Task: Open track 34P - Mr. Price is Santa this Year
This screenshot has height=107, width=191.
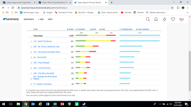Action: (47, 47)
